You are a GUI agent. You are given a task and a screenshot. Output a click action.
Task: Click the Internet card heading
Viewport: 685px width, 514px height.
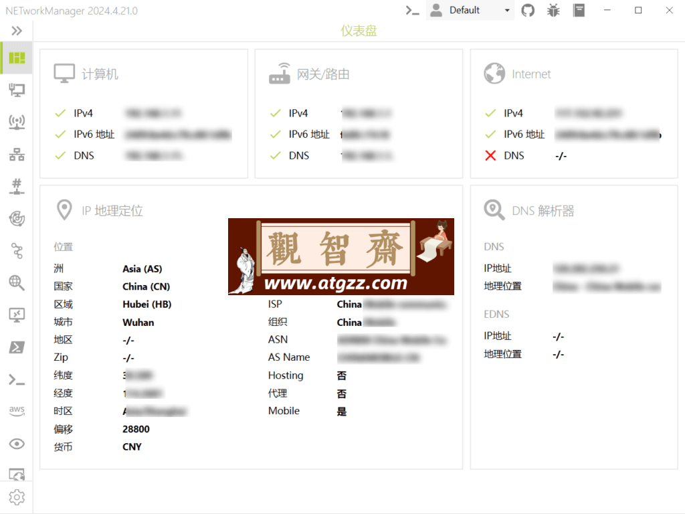(531, 74)
